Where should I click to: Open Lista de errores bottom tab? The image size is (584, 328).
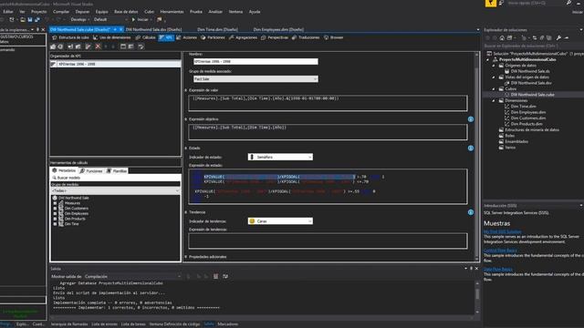pos(104,324)
